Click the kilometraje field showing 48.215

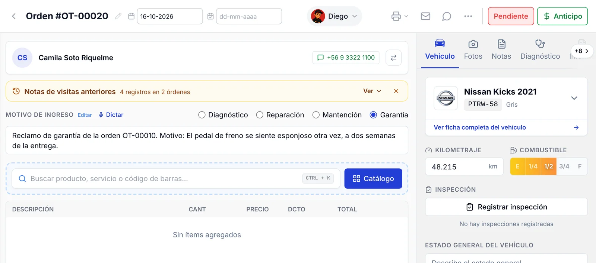(x=464, y=167)
